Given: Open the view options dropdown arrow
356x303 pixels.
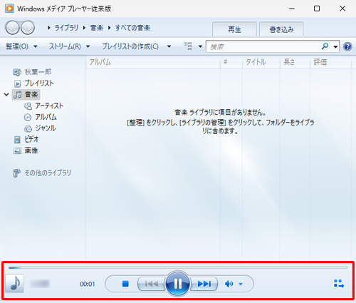Looking at the screenshot, I should pyautogui.click(x=200, y=46).
